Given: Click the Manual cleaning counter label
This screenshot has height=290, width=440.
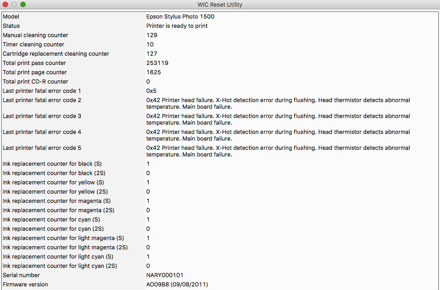Looking at the screenshot, I should coord(35,35).
